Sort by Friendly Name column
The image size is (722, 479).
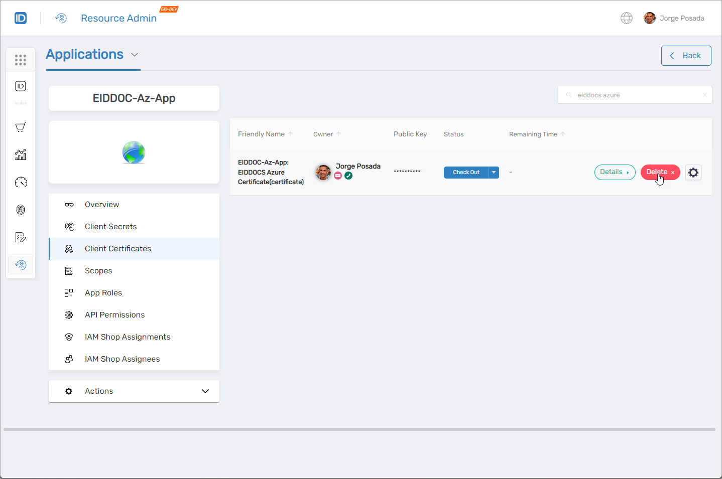(262, 134)
